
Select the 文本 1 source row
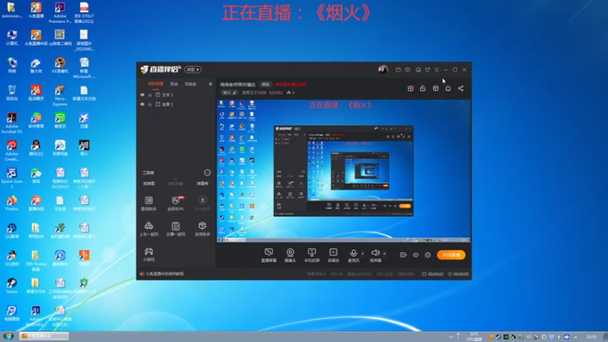pos(176,94)
